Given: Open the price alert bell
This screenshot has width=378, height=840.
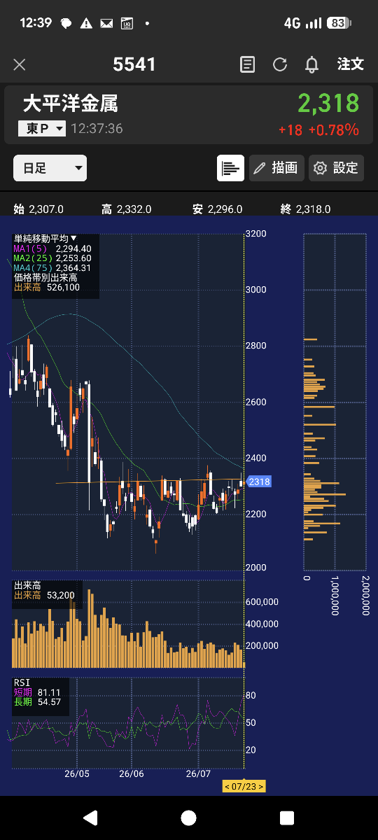Looking at the screenshot, I should [312, 65].
